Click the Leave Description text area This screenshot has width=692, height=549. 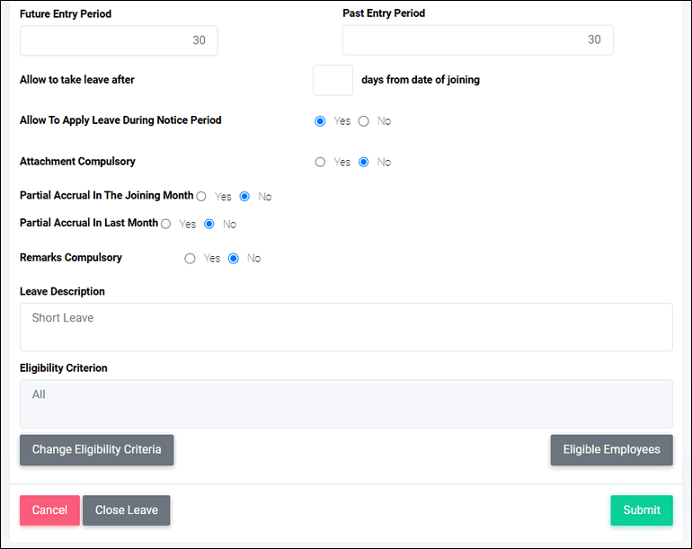[346, 327]
